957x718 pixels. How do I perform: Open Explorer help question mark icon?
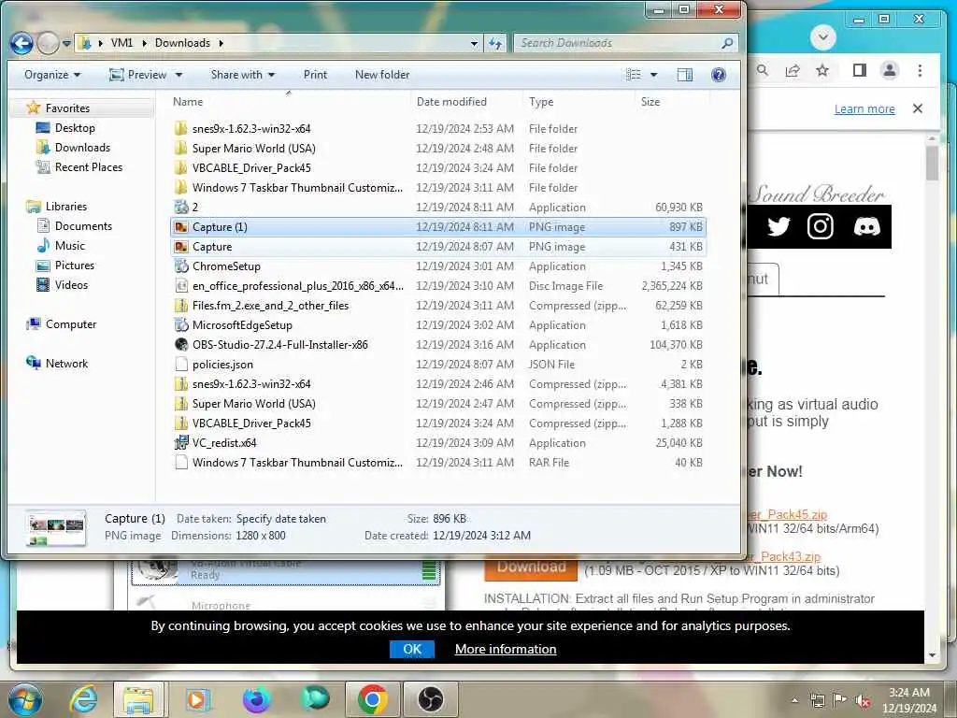pos(719,75)
